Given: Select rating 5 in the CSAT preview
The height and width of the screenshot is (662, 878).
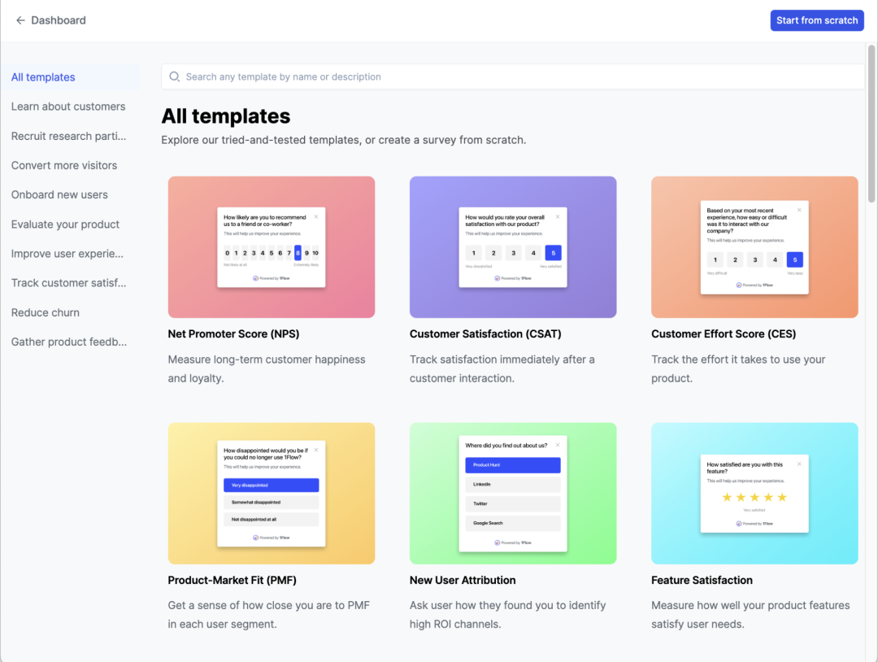Looking at the screenshot, I should (553, 253).
